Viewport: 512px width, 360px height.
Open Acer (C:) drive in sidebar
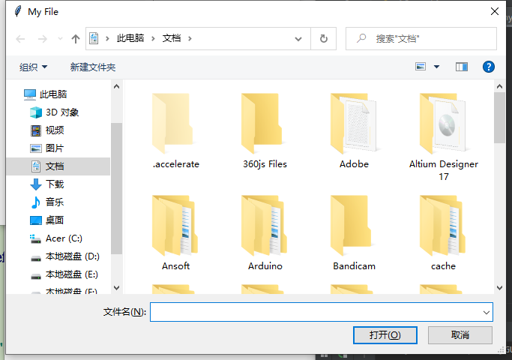pos(64,238)
